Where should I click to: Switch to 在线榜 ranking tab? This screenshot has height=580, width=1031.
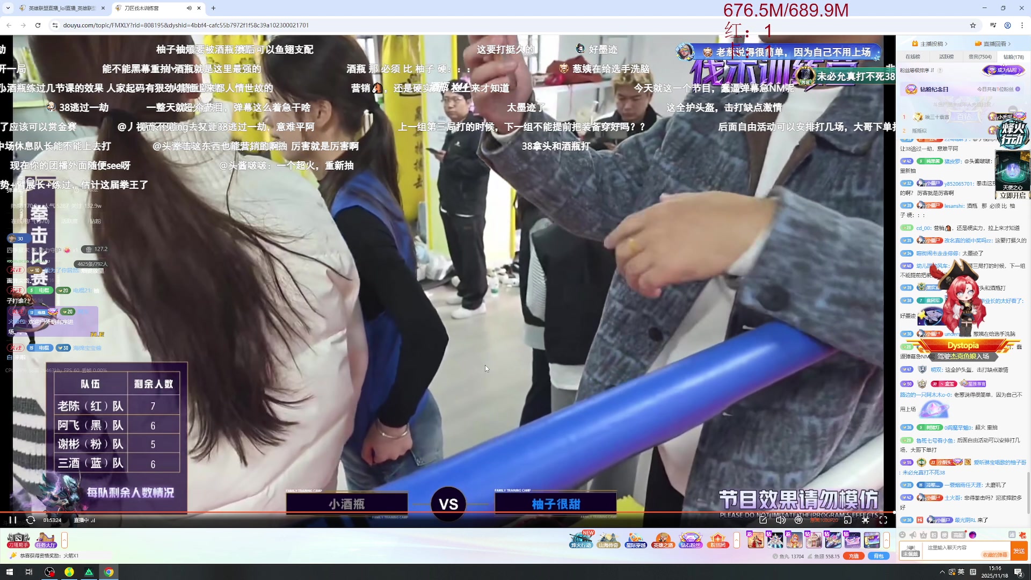click(913, 56)
